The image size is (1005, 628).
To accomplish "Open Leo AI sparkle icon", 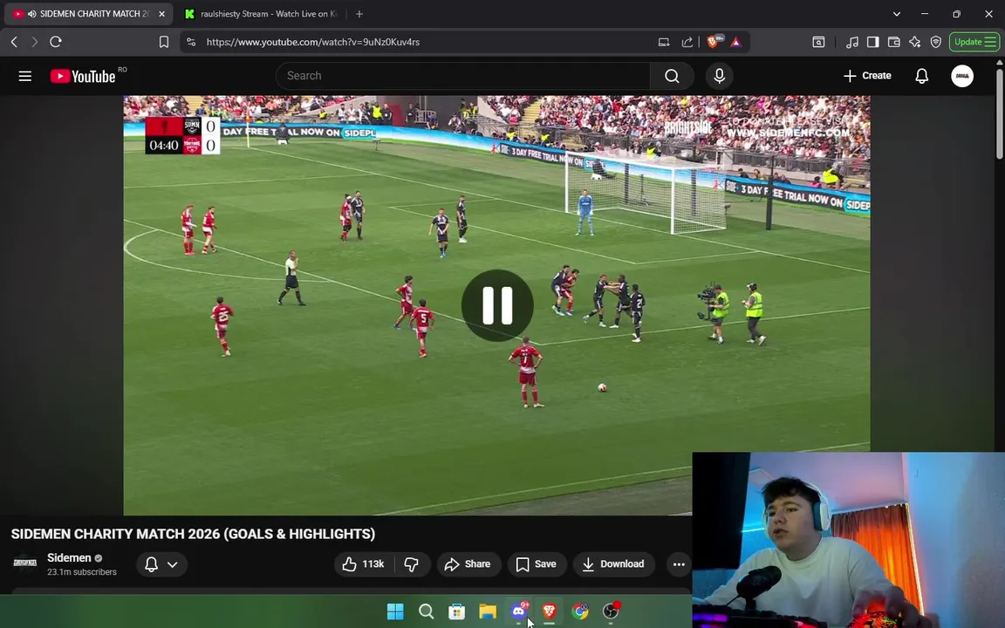I will (914, 42).
